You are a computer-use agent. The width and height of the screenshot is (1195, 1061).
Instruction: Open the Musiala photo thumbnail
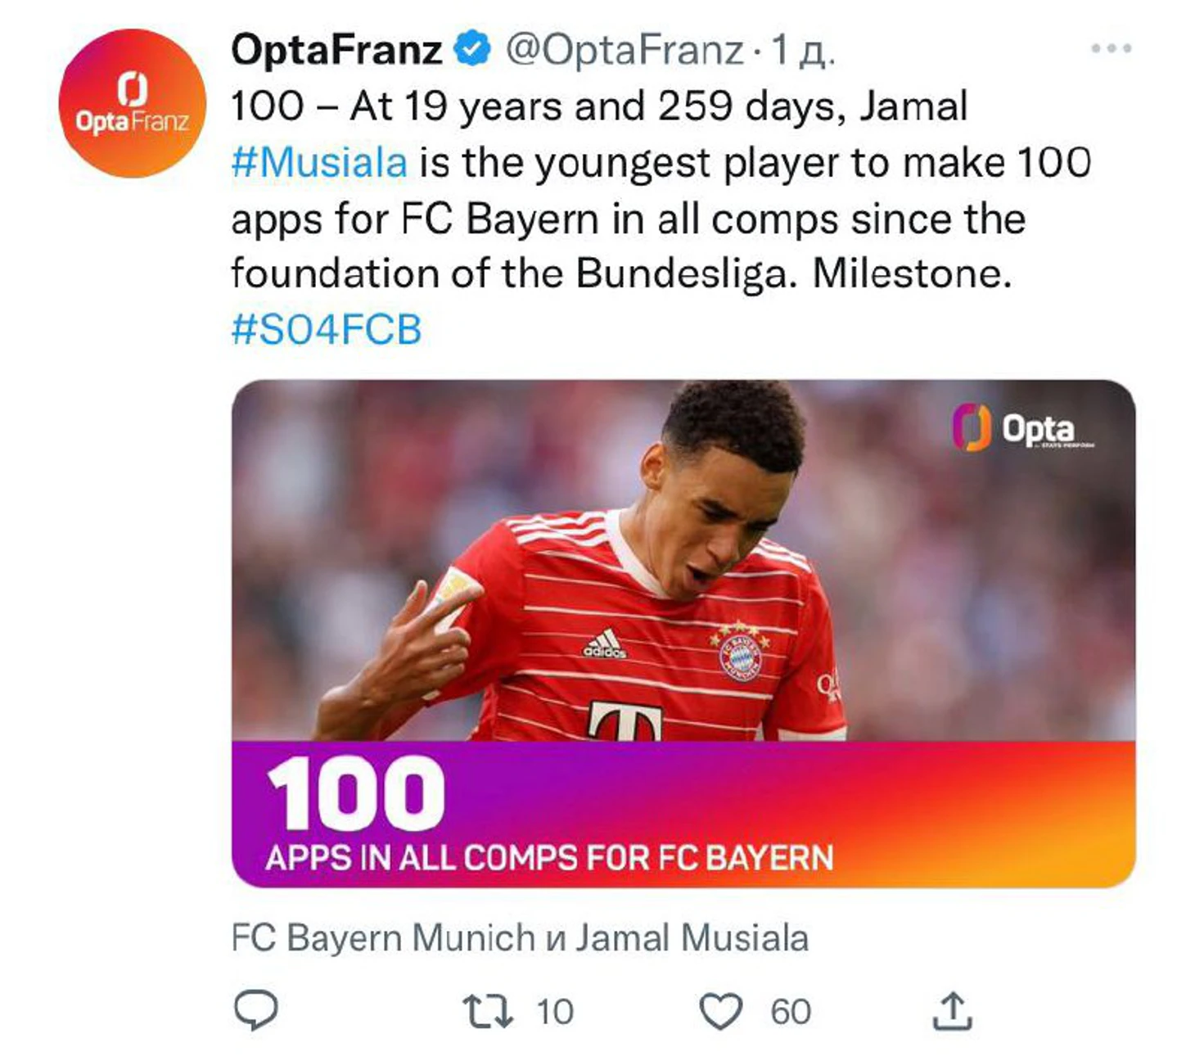click(x=683, y=634)
